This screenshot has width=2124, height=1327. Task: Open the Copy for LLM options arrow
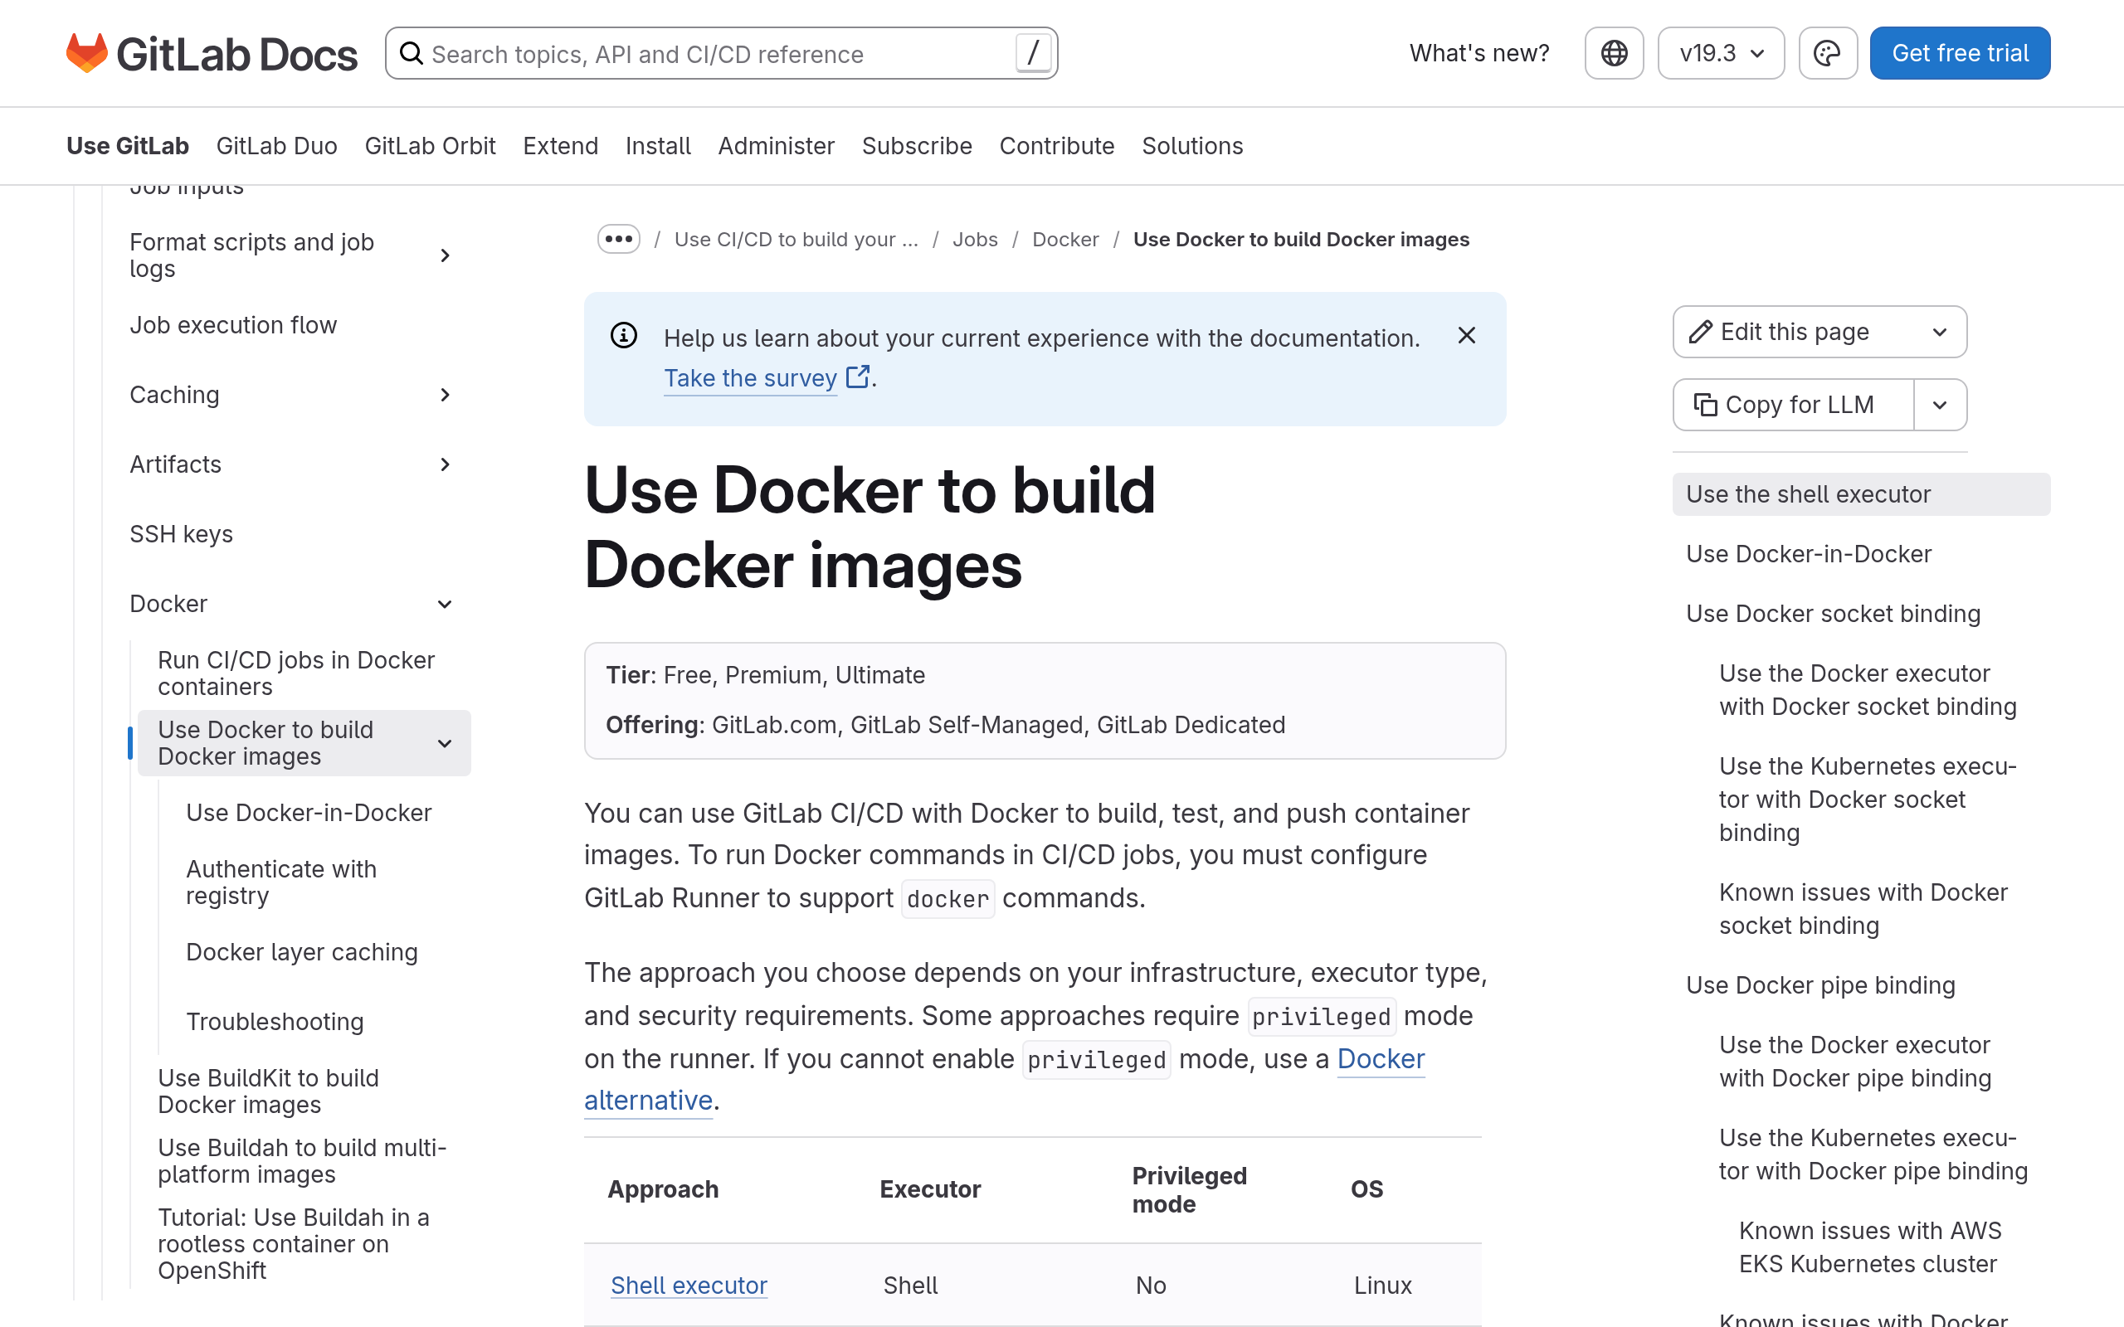1940,405
